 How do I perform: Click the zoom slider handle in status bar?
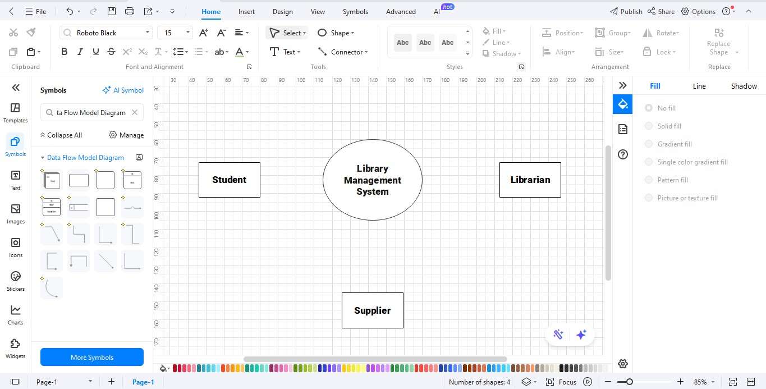tap(630, 382)
